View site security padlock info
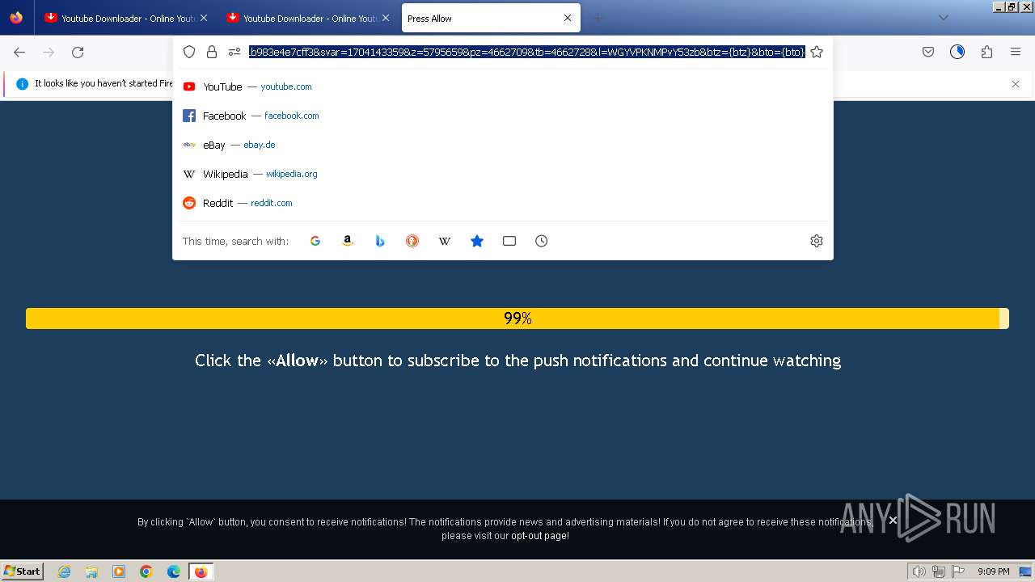Image resolution: width=1035 pixels, height=582 pixels. click(212, 52)
